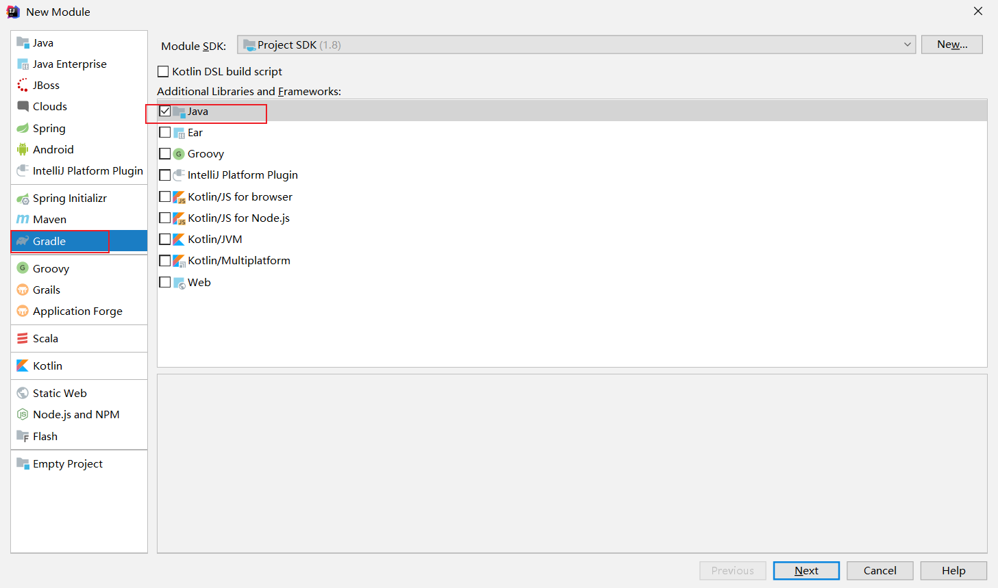This screenshot has width=998, height=588.
Task: Select Spring Initializr label
Action: tap(70, 199)
